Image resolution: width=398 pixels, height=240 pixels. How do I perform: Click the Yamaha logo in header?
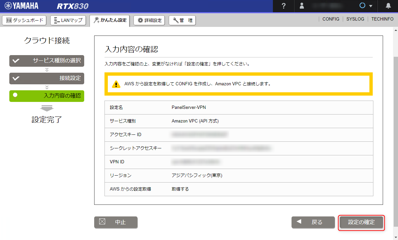22,6
